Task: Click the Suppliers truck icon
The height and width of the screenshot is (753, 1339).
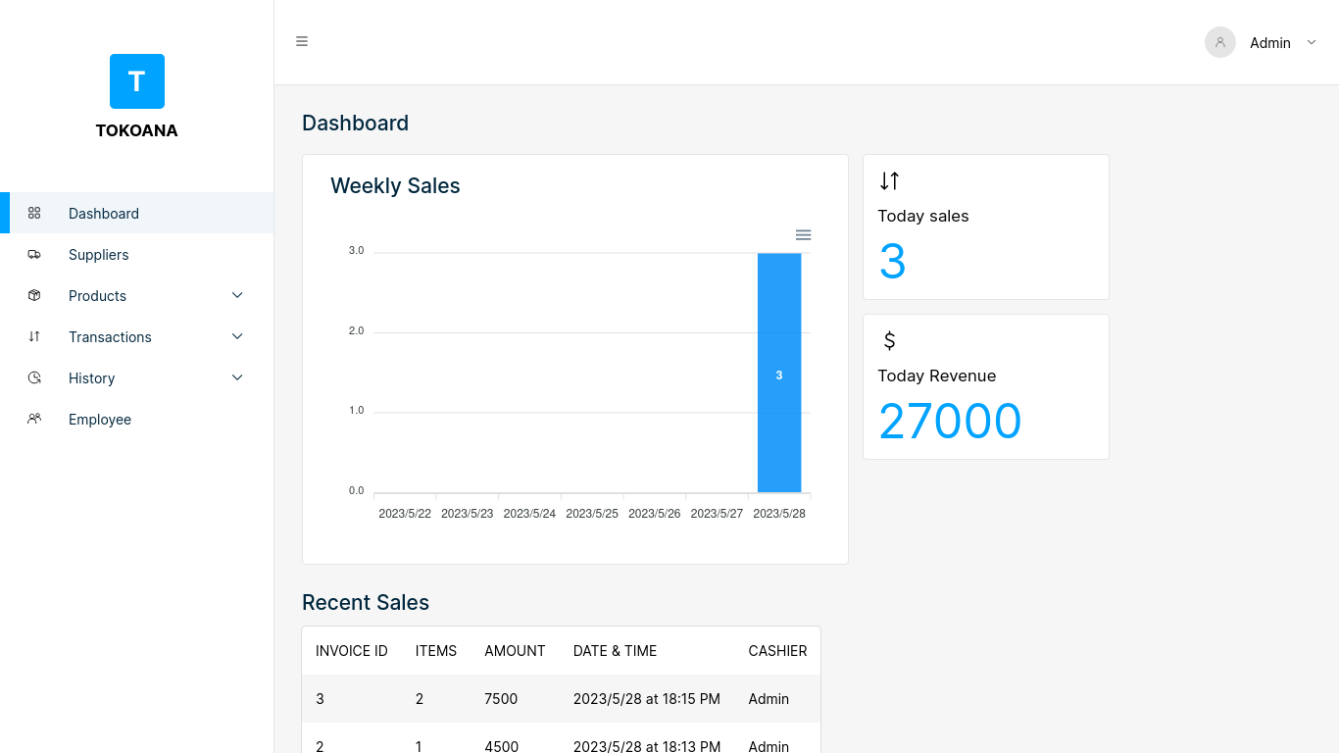Action: click(x=34, y=254)
